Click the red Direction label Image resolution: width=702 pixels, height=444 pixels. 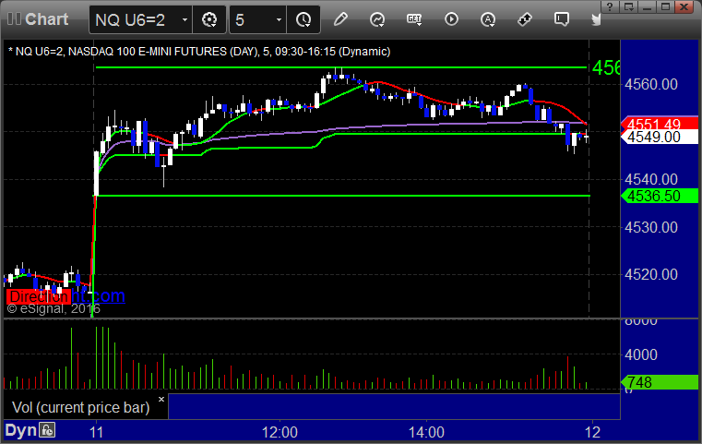tap(39, 296)
